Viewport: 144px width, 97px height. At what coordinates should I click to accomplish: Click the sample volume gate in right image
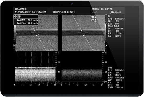(83, 33)
